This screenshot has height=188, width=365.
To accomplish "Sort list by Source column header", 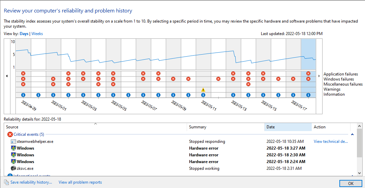I will 95,127.
